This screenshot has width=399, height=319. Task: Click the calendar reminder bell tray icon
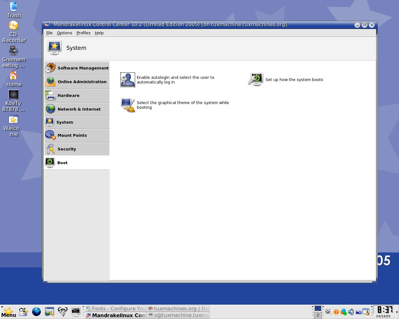366,312
